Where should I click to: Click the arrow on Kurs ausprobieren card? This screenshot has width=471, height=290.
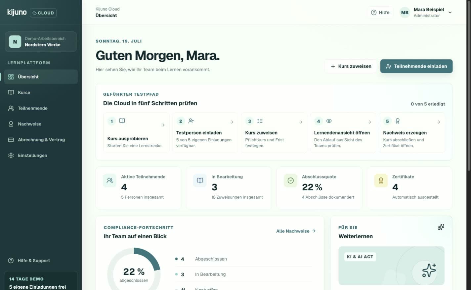[x=163, y=125]
